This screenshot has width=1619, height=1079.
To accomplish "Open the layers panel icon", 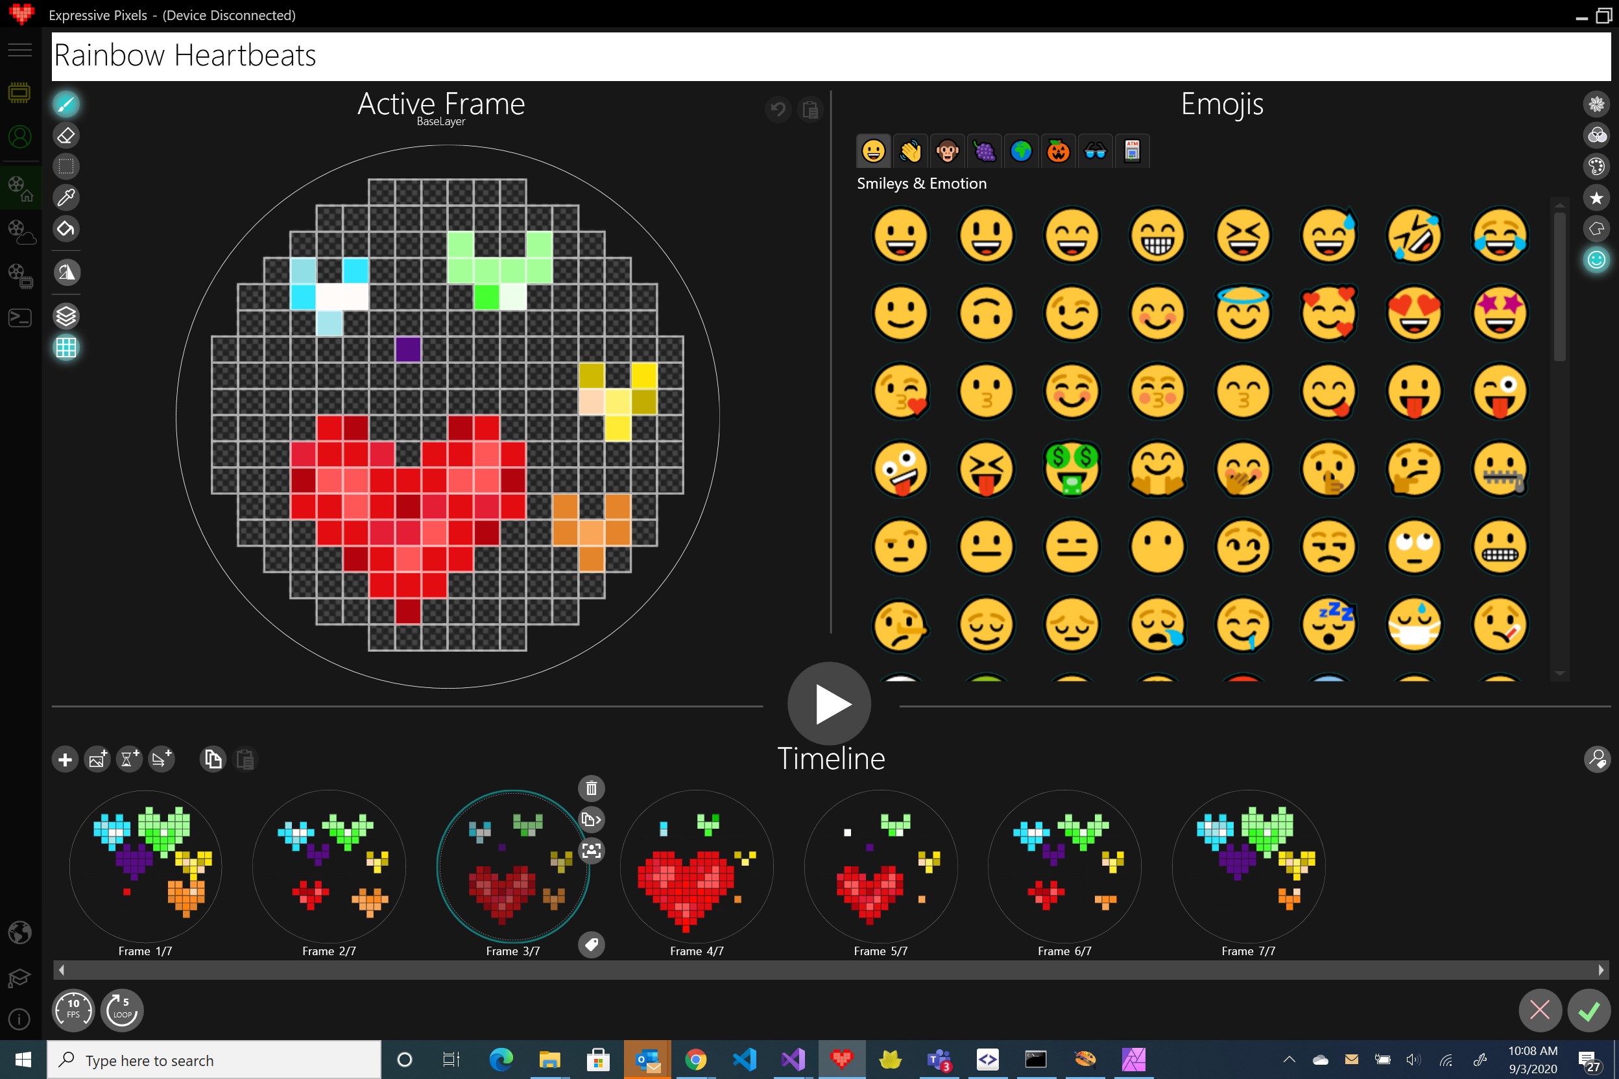I will [x=66, y=316].
